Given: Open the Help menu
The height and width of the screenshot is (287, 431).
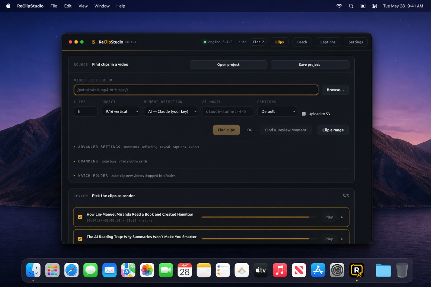Looking at the screenshot, I should point(121,6).
